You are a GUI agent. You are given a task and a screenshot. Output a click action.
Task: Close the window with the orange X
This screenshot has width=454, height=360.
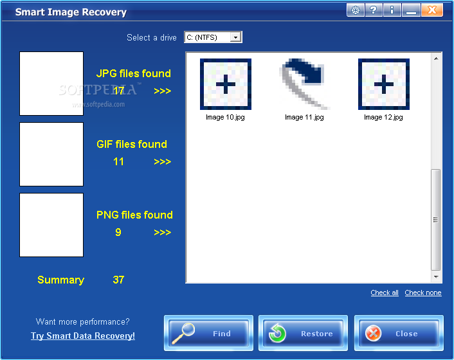(x=432, y=10)
